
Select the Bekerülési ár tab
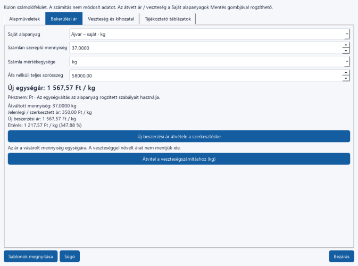(x=64, y=19)
